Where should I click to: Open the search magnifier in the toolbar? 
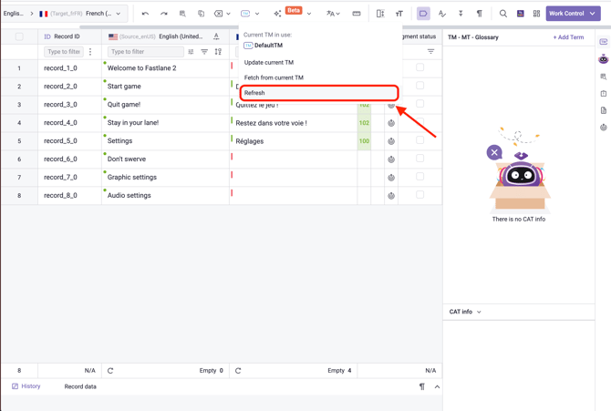click(502, 14)
